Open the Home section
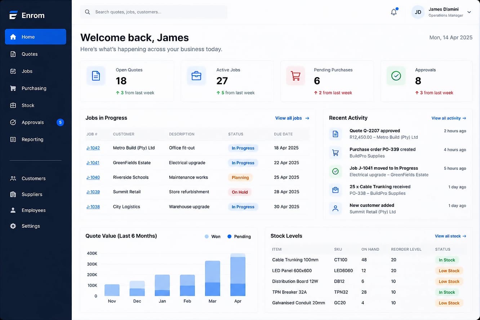Screen dimensions: 480x320 (x=35, y=37)
